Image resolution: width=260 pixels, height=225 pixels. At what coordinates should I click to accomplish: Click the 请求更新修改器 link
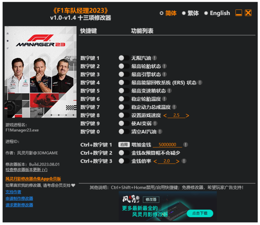click(19, 205)
